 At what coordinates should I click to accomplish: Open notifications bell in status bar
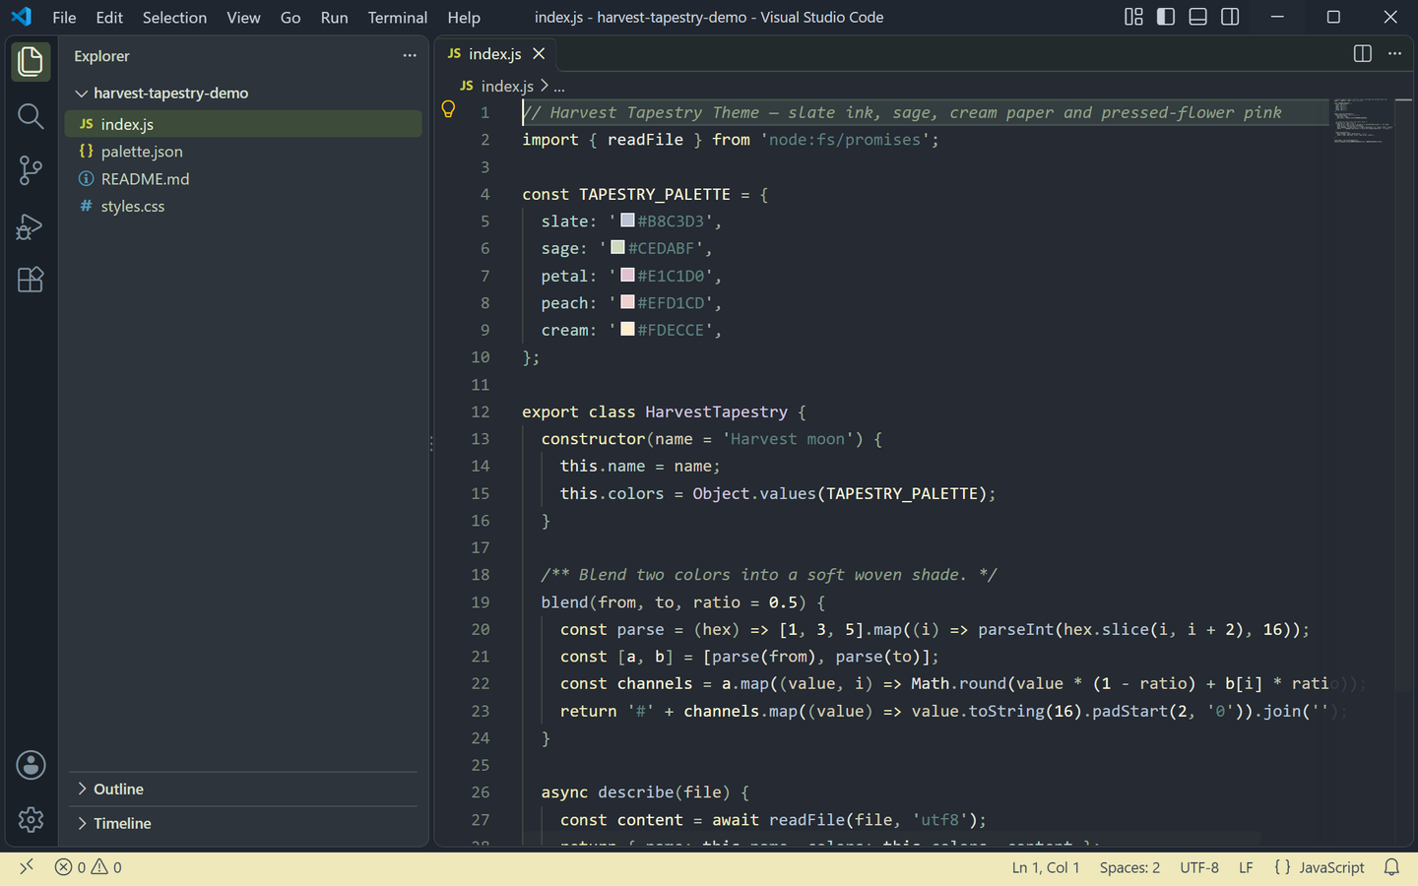click(1391, 867)
